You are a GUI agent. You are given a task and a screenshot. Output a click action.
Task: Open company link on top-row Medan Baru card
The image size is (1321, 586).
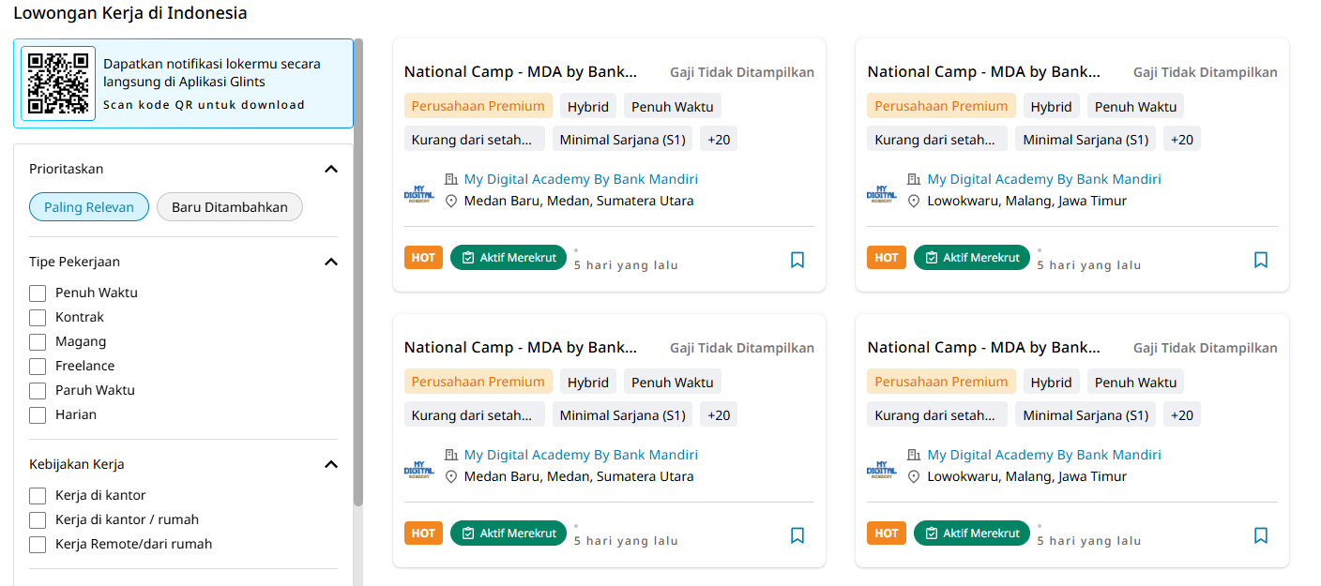click(x=581, y=179)
